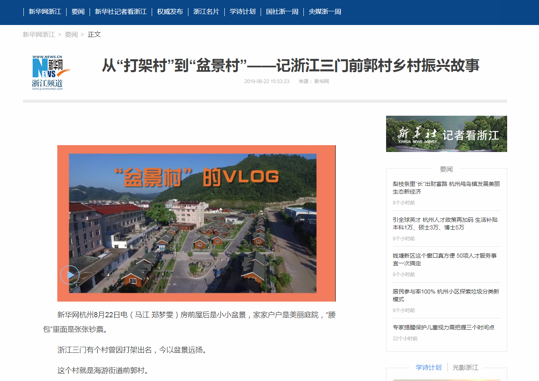Go to 新华社记者看浙江 nav item

pos(121,12)
